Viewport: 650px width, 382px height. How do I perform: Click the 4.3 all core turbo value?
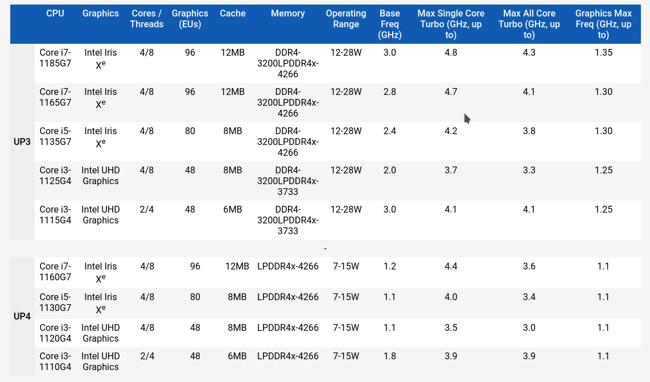point(529,52)
